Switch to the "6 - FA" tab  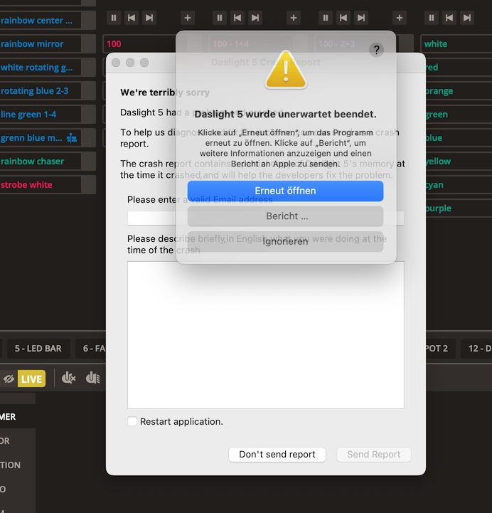pyautogui.click(x=91, y=349)
